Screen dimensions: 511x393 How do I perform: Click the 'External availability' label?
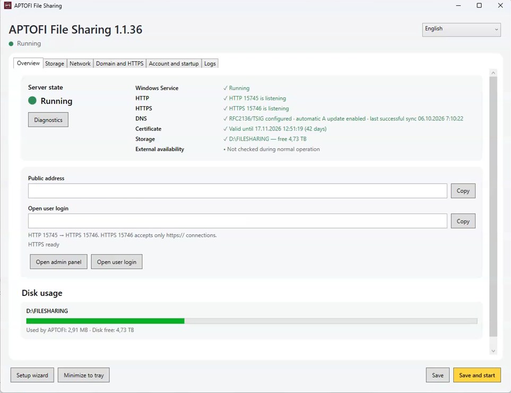[x=160, y=149]
